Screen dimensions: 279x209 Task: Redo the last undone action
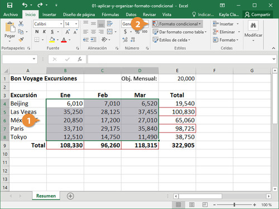[x=40, y=5]
